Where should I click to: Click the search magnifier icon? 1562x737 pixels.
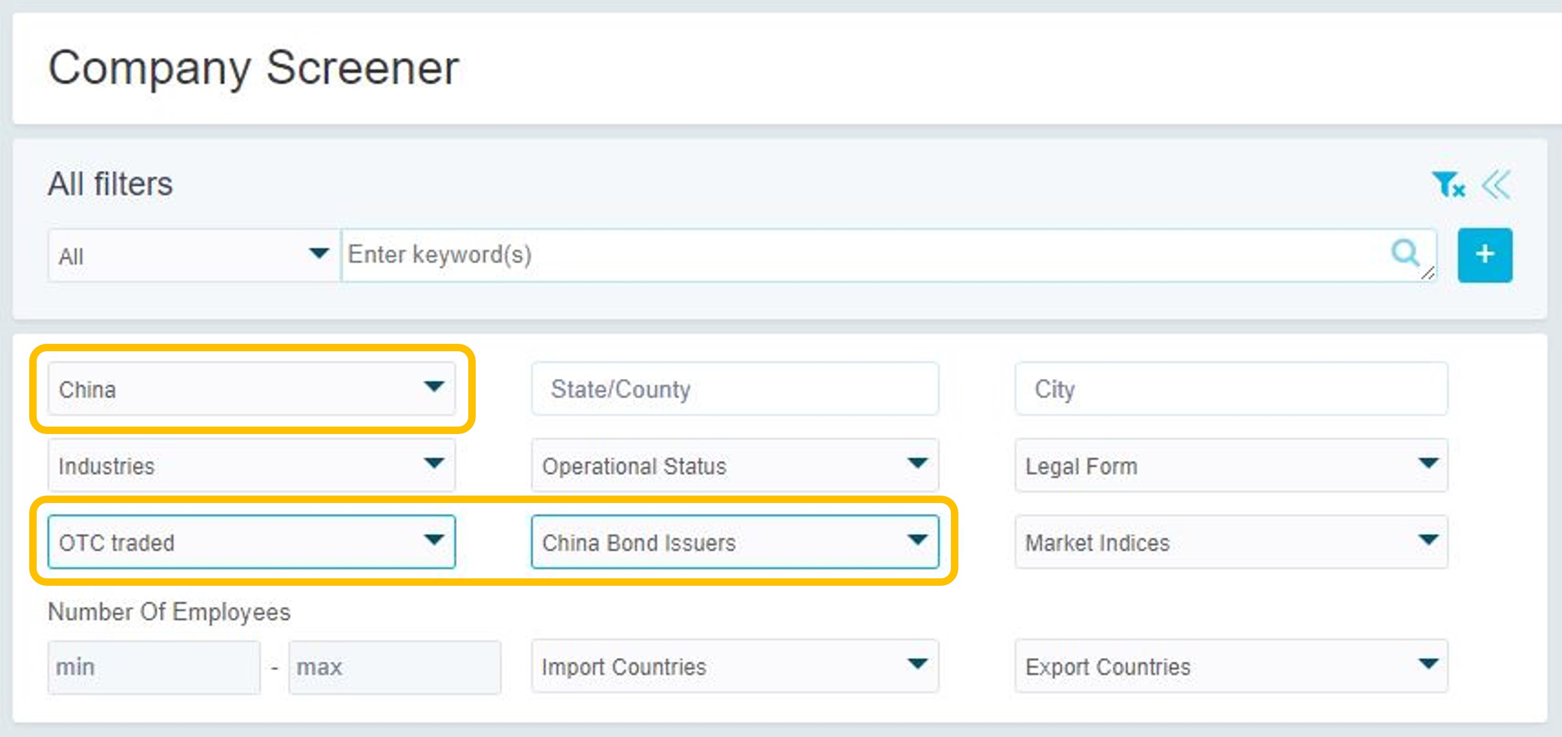[1404, 253]
